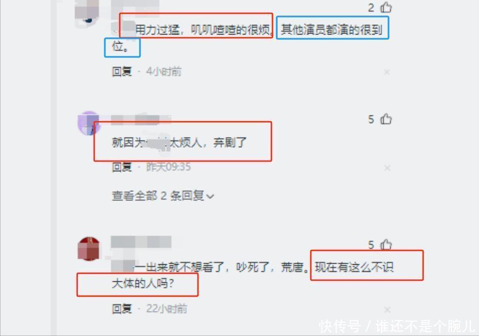Thumbs-up the 一出来就不想看了 comment
479x336 pixels.
(386, 245)
